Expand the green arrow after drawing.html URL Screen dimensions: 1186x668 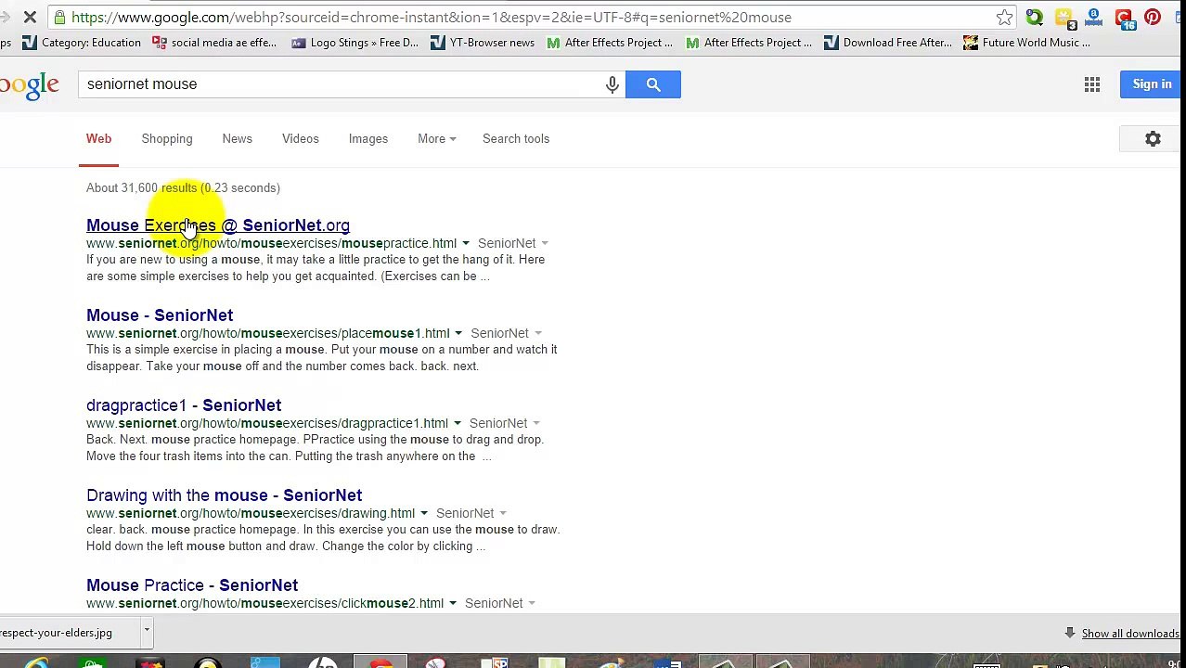pyautogui.click(x=424, y=514)
